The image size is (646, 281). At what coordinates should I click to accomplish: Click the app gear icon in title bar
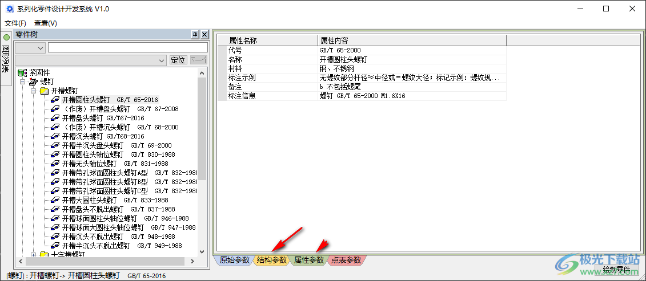click(x=10, y=9)
